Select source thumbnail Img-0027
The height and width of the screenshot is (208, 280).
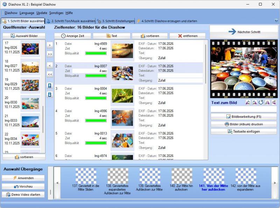30,67
